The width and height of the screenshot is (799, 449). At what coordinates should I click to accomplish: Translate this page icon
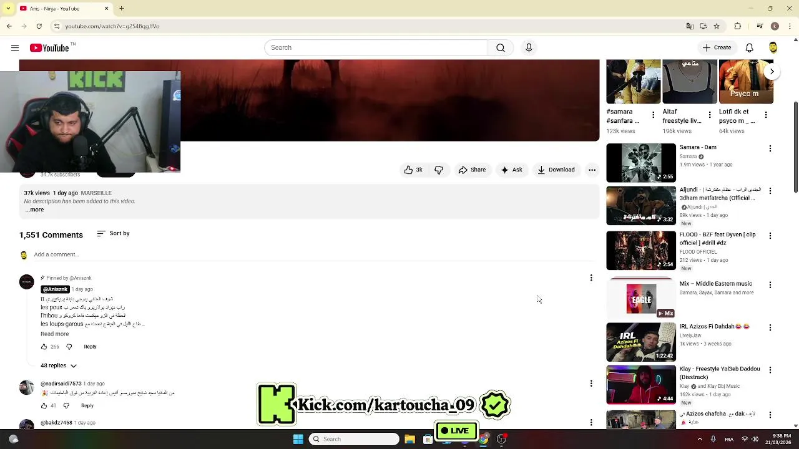pos(690,26)
